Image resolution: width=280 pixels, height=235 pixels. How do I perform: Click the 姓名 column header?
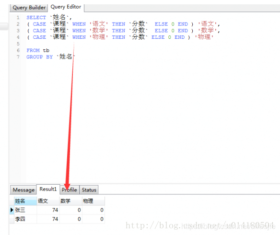[25, 201]
